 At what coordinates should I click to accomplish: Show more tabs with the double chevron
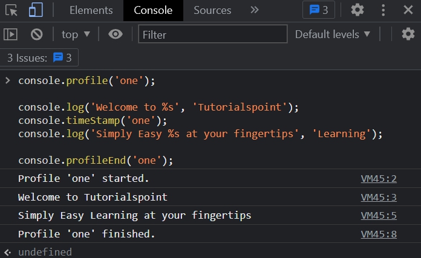pyautogui.click(x=255, y=10)
